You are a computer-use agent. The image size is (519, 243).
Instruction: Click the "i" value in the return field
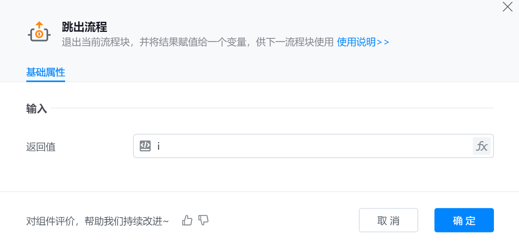click(159, 146)
